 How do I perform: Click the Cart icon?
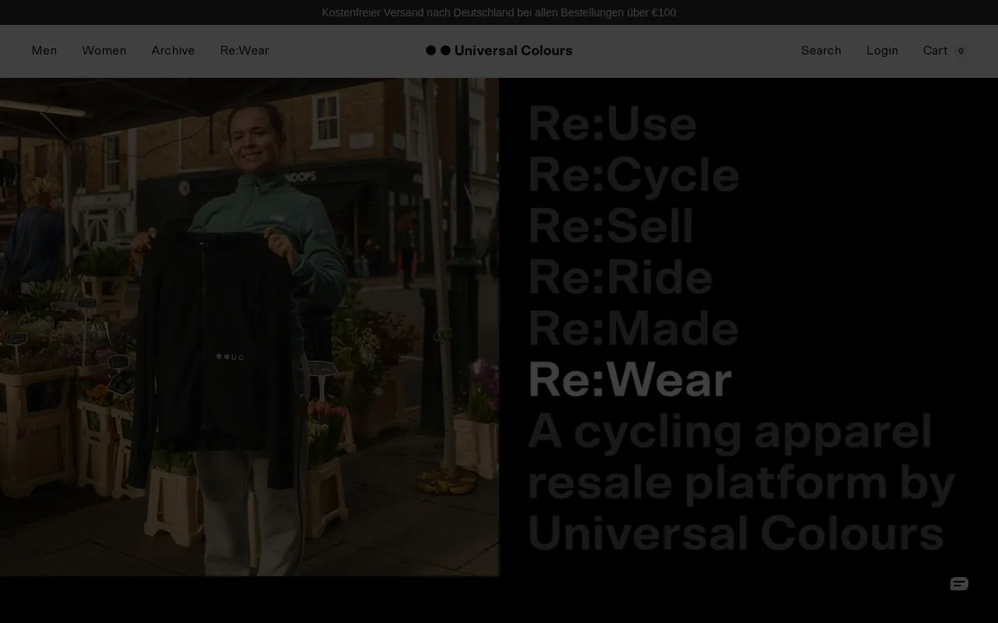tap(935, 51)
